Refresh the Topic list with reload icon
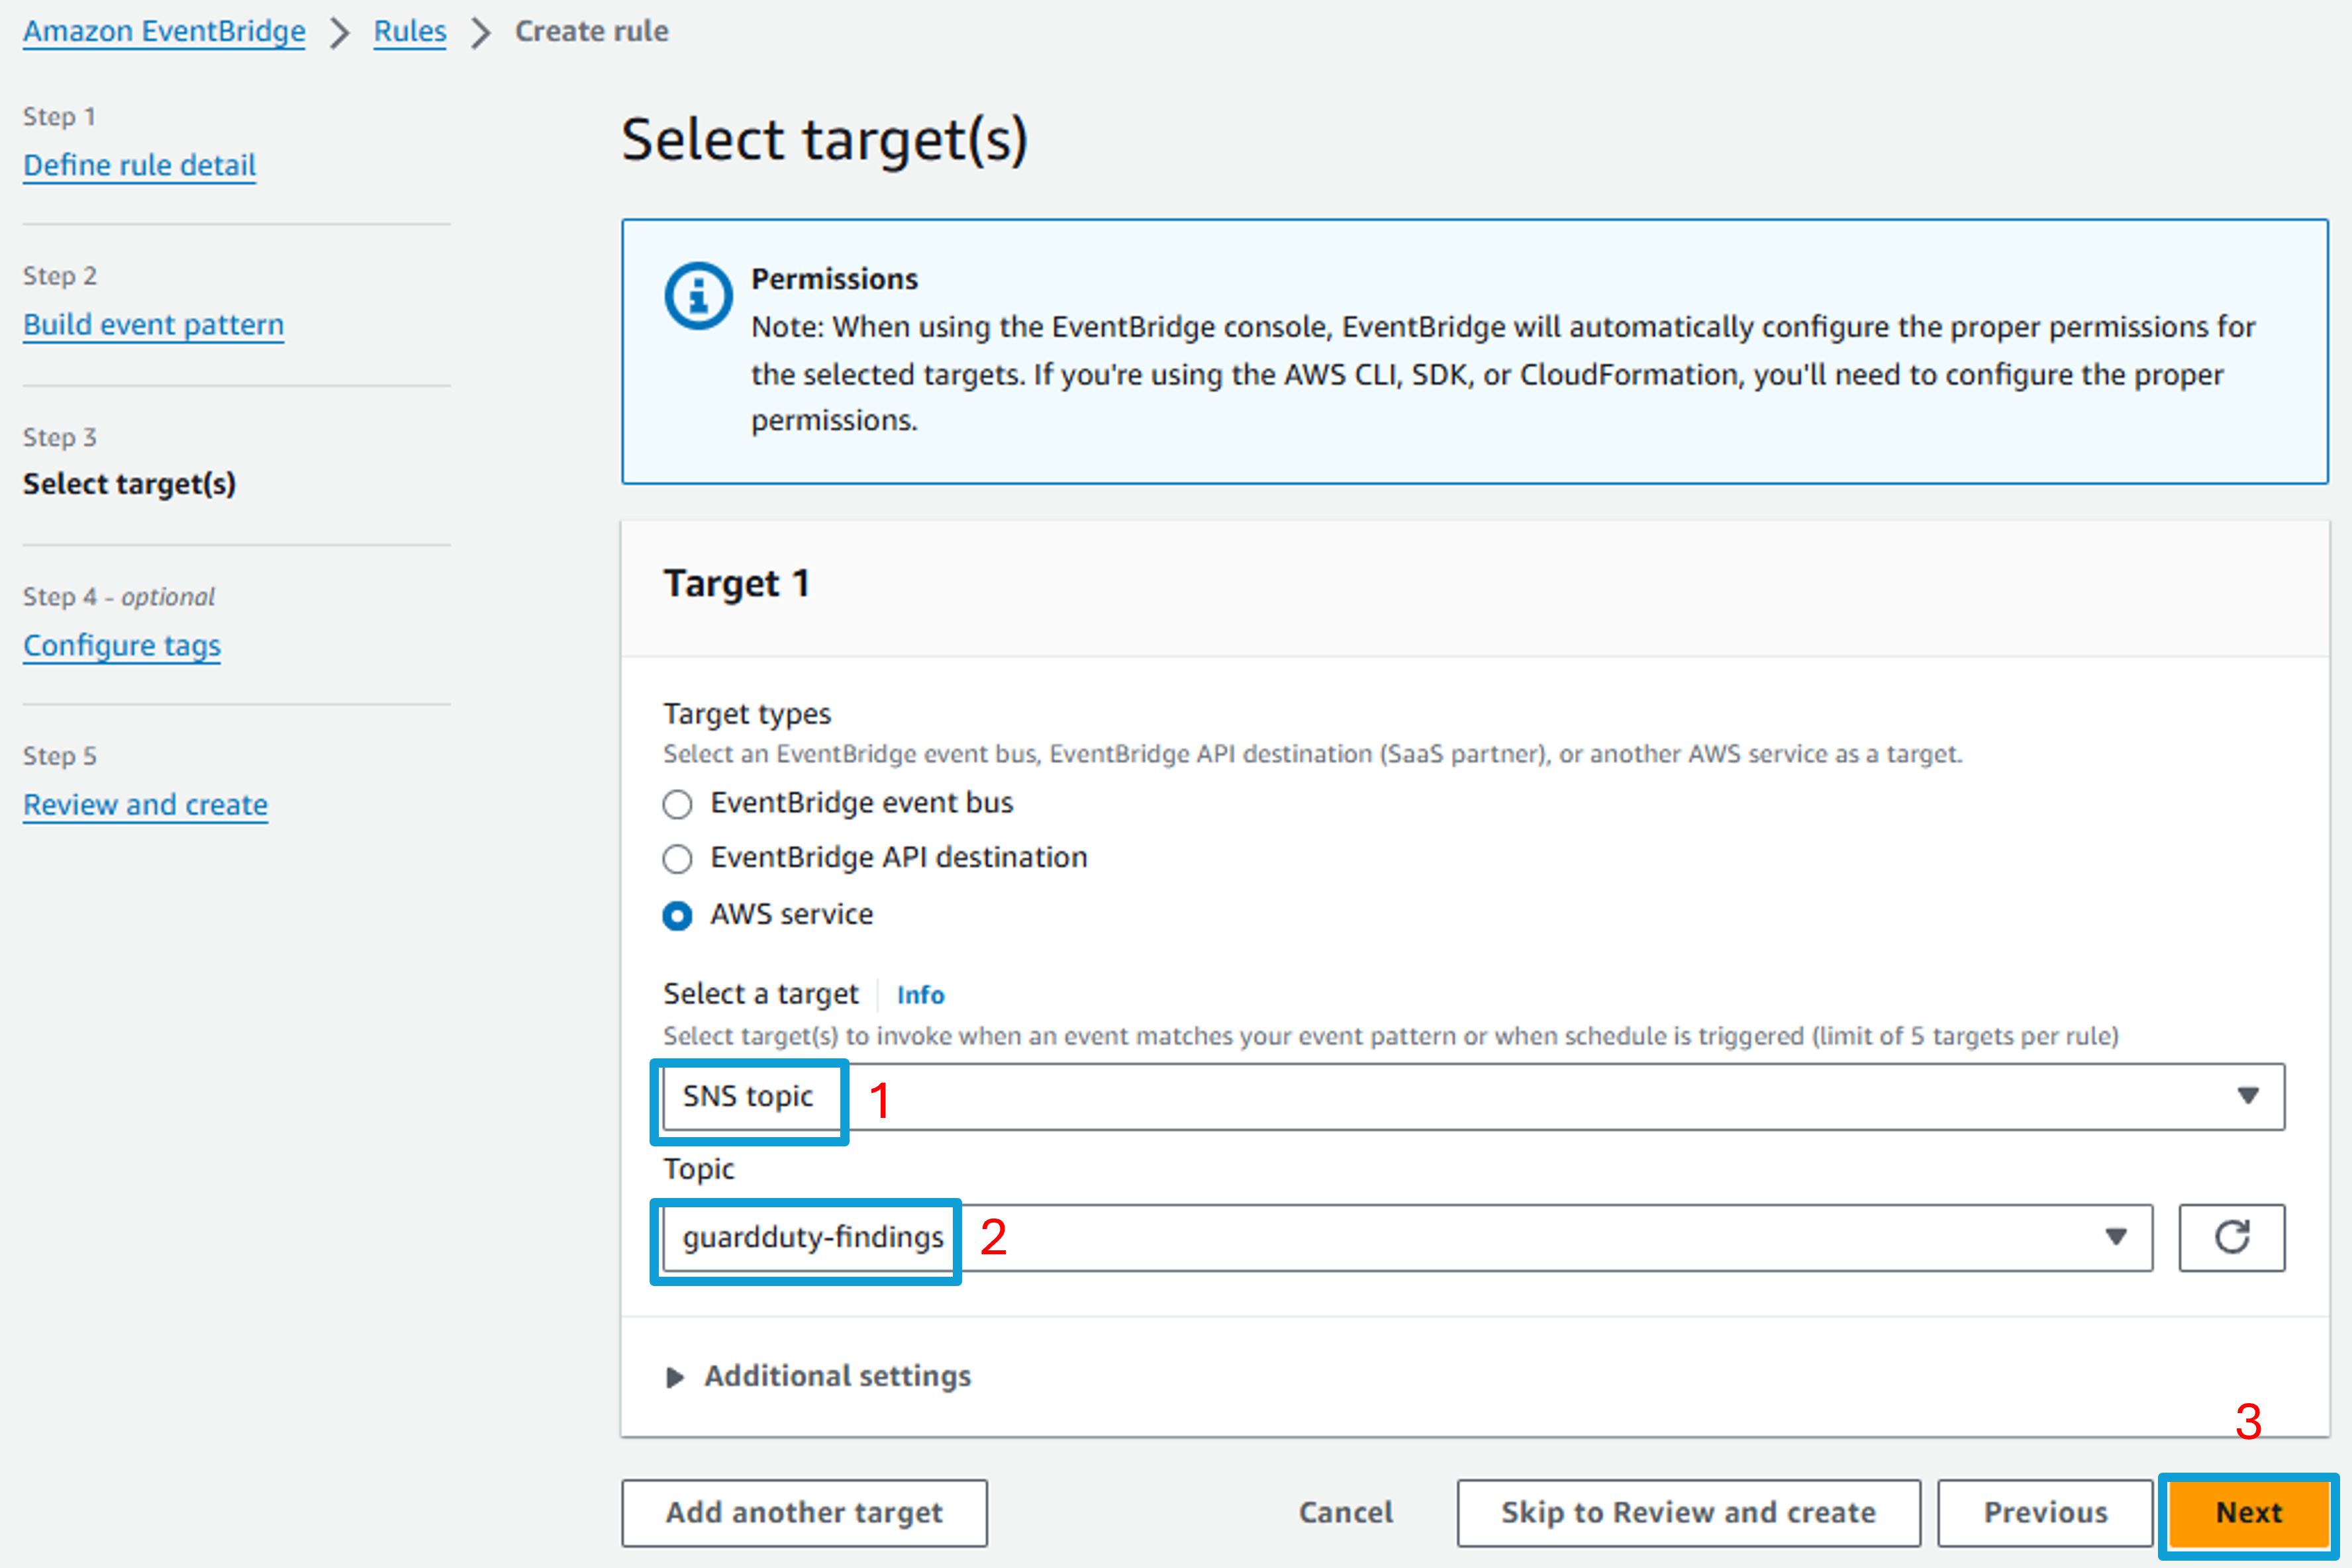This screenshot has height=1568, width=2352. click(x=2231, y=1237)
